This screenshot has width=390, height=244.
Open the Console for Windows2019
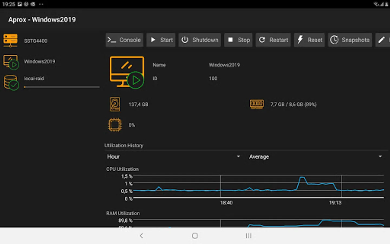click(x=124, y=40)
